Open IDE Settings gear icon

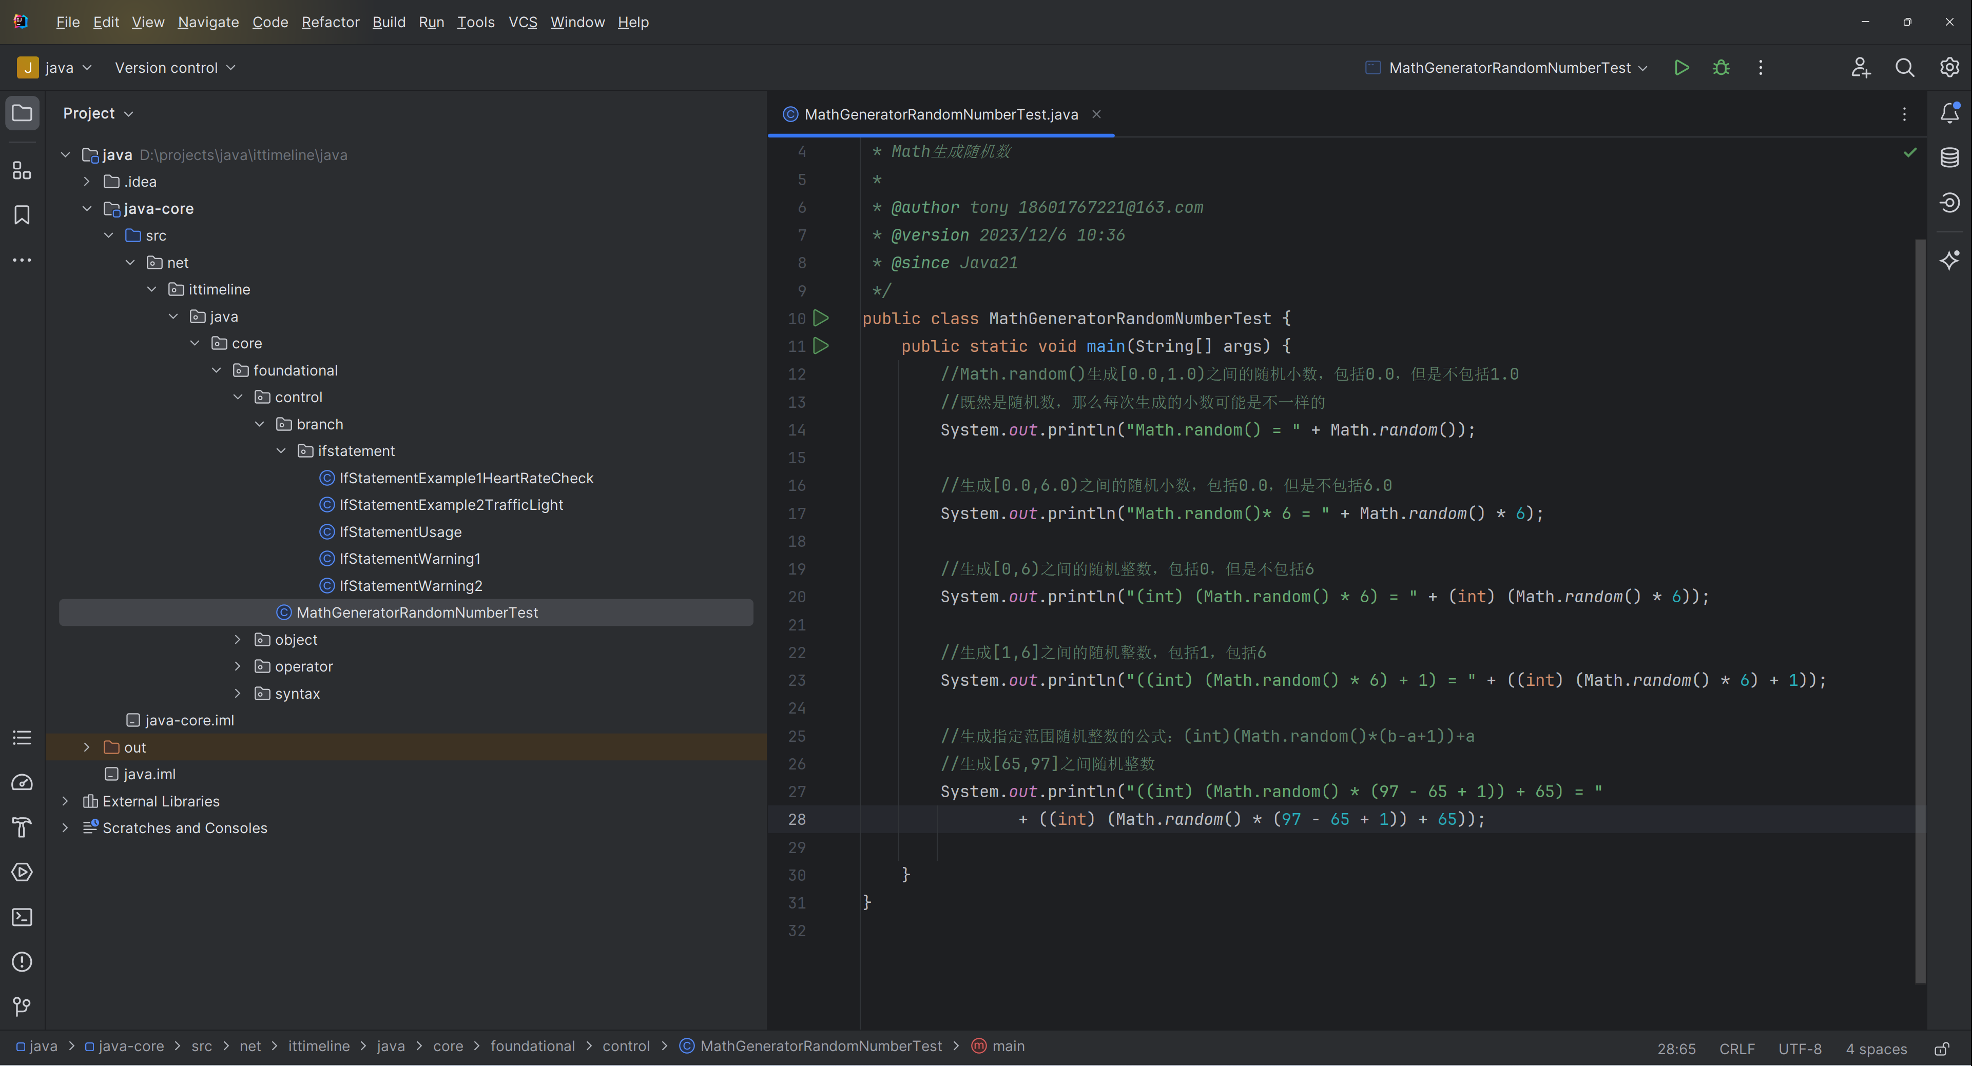pos(1949,67)
